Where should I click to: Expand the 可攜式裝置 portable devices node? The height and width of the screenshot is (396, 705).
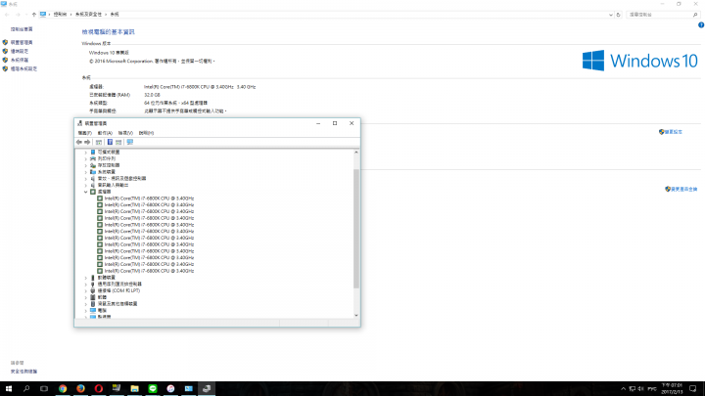[x=86, y=153]
